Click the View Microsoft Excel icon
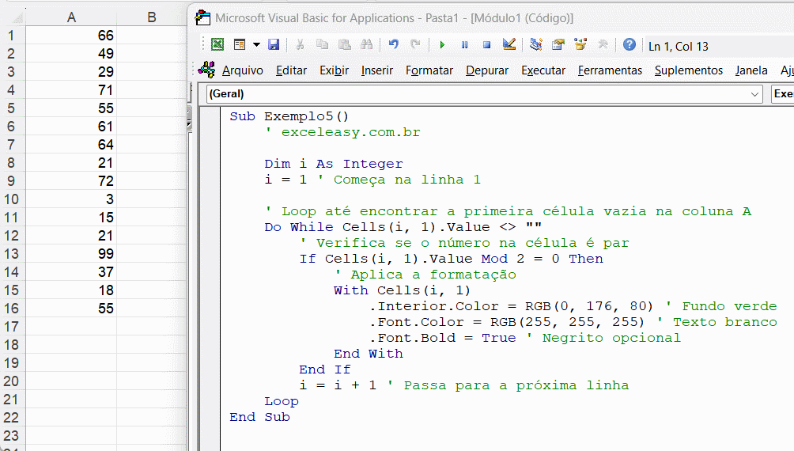The image size is (794, 451). (x=217, y=45)
